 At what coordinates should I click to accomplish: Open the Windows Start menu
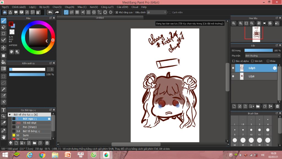(x=5, y=155)
